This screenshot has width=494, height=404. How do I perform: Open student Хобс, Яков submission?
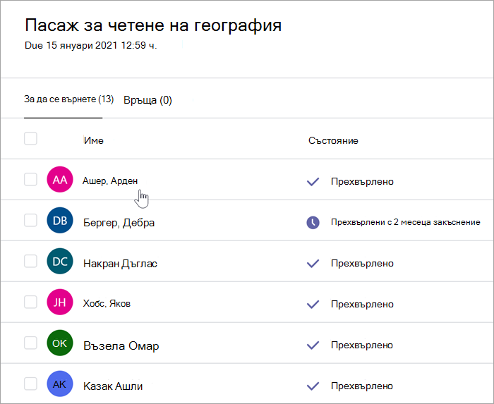coord(107,304)
